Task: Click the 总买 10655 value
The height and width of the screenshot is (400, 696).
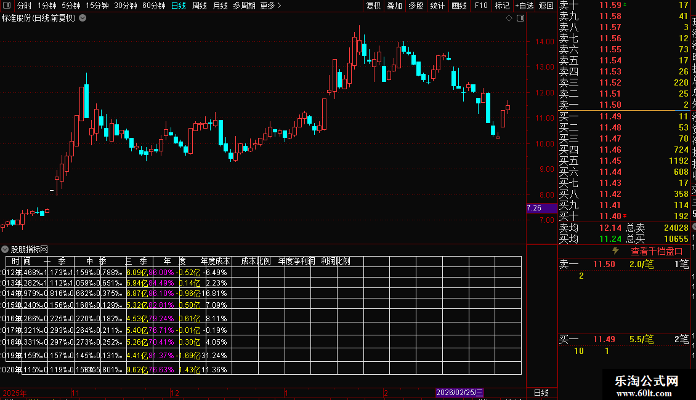Action: click(x=676, y=239)
